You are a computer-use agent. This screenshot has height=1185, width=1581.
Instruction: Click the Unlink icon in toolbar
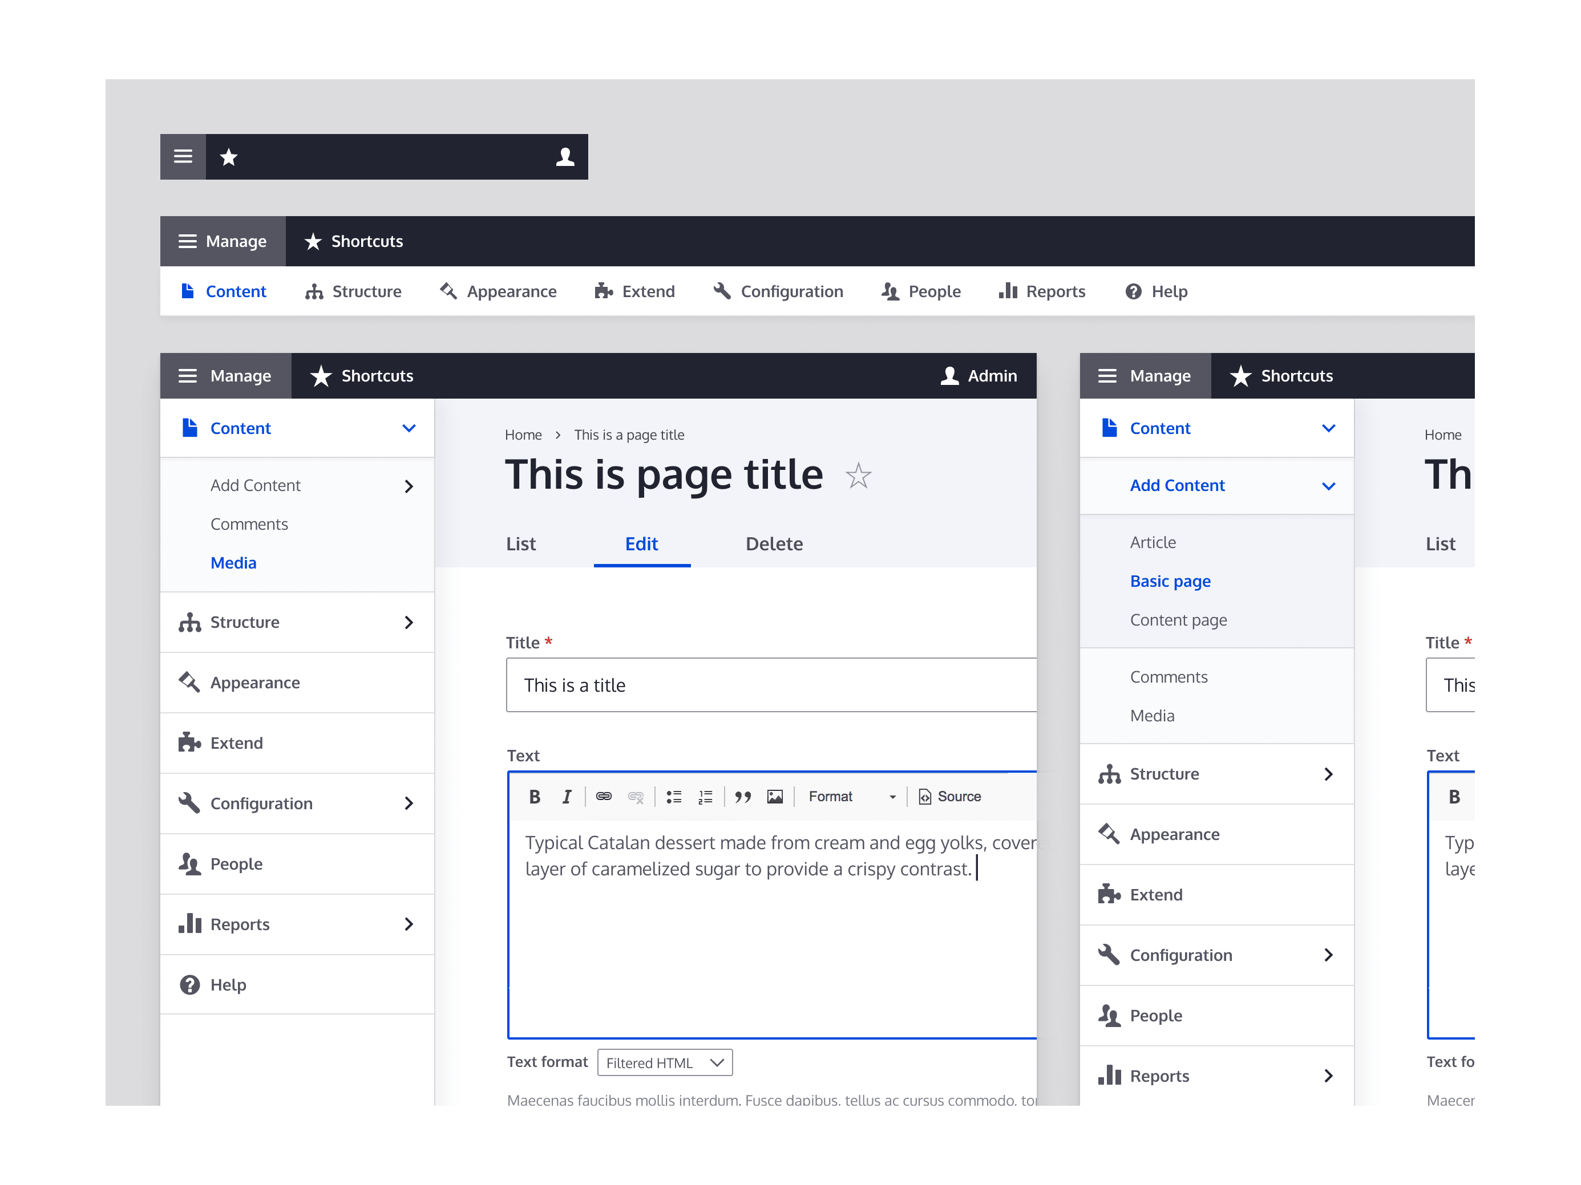point(638,796)
